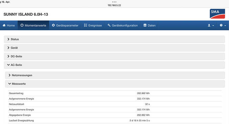The width and height of the screenshot is (229, 124).
Task: Click the SMA logo
Action: pos(217,14)
